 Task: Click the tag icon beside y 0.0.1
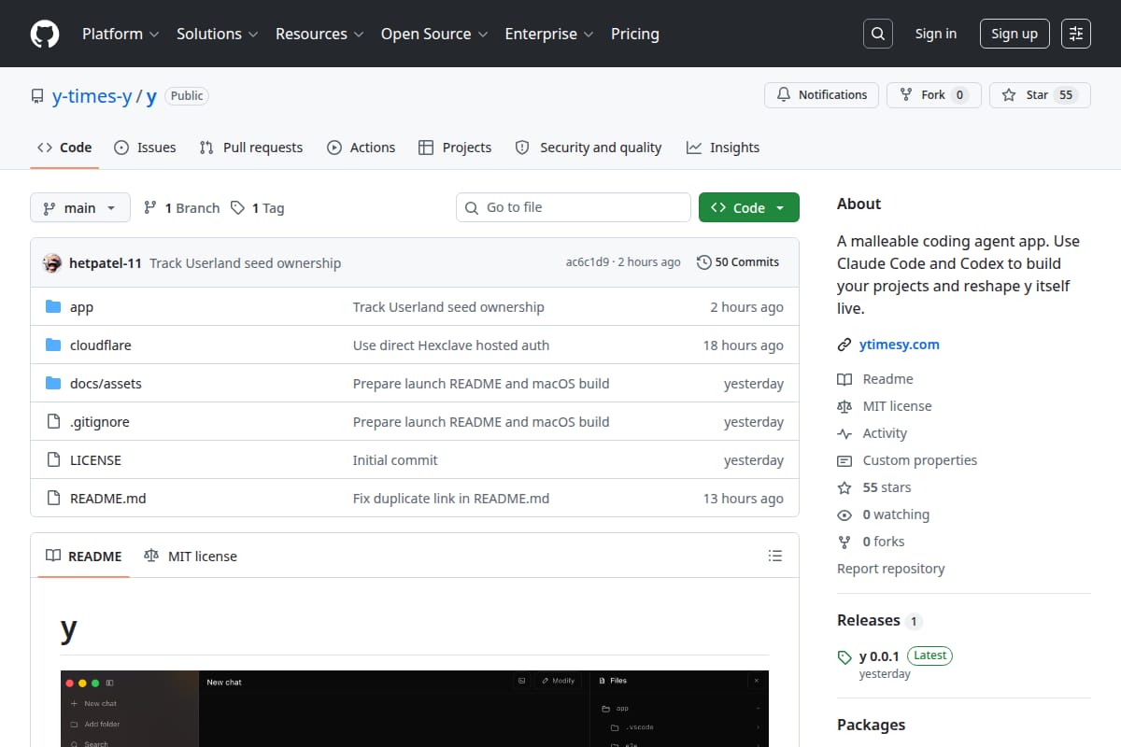[x=844, y=656]
